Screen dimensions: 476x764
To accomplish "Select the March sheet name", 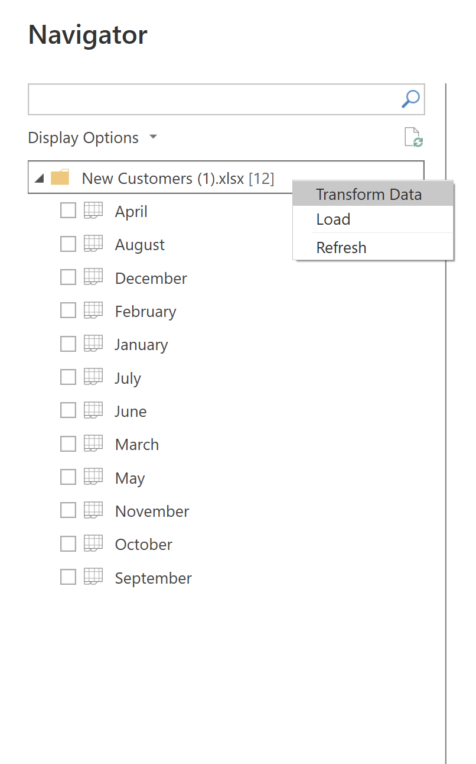I will (x=137, y=445).
